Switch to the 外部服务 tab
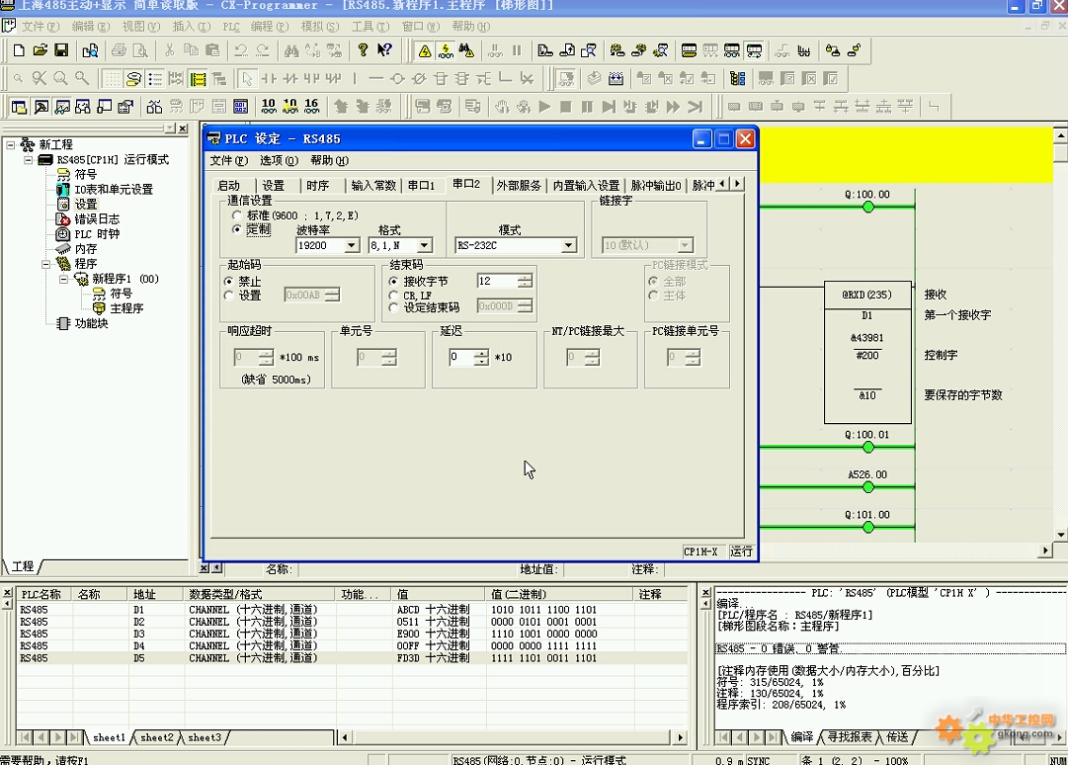Image resolution: width=1068 pixels, height=765 pixels. coord(519,185)
